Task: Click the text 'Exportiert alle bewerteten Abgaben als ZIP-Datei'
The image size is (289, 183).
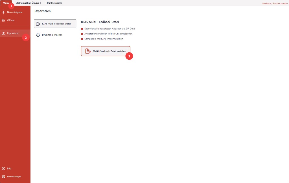Action: [110, 29]
